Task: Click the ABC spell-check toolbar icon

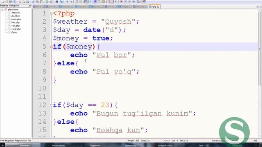Action: [x=144, y=2]
